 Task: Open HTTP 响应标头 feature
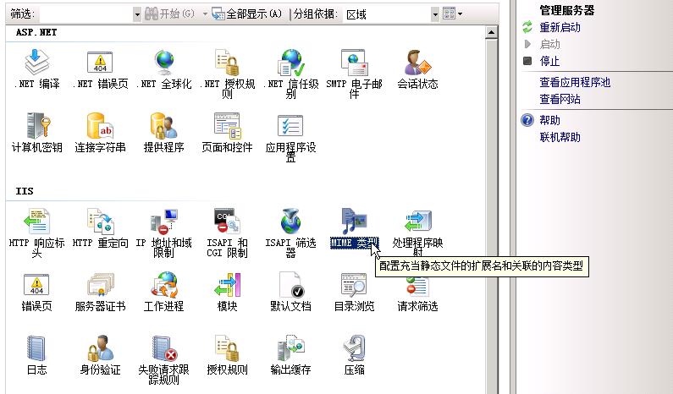click(37, 233)
